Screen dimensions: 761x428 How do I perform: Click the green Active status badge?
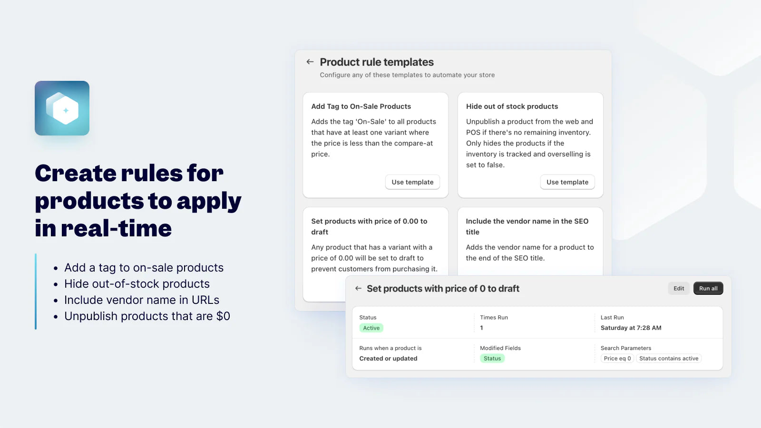coord(371,328)
